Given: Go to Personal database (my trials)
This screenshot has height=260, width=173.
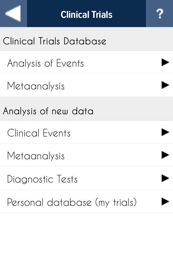Looking at the screenshot, I should 72,202.
